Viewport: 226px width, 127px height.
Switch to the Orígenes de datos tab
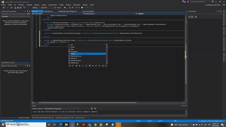[24, 117]
